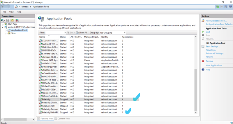
Task: Open the View menu
Action: pyautogui.click(x=11, y=12)
